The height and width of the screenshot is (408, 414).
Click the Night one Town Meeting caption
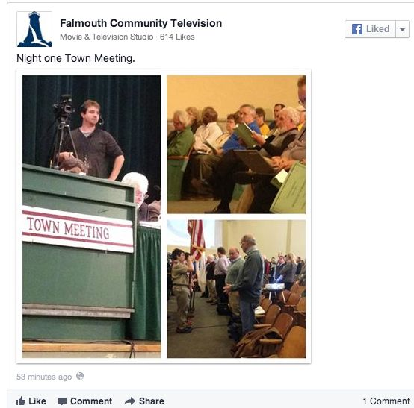point(75,58)
